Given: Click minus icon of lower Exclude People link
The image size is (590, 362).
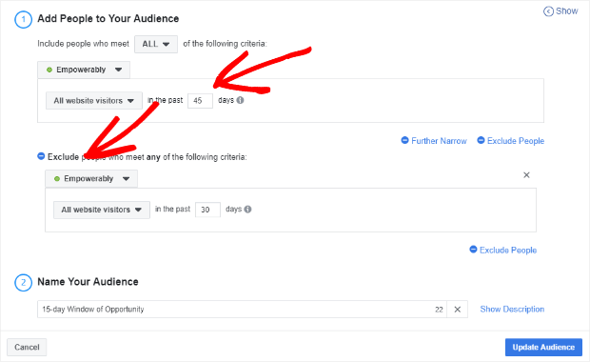Looking at the screenshot, I should (x=473, y=249).
